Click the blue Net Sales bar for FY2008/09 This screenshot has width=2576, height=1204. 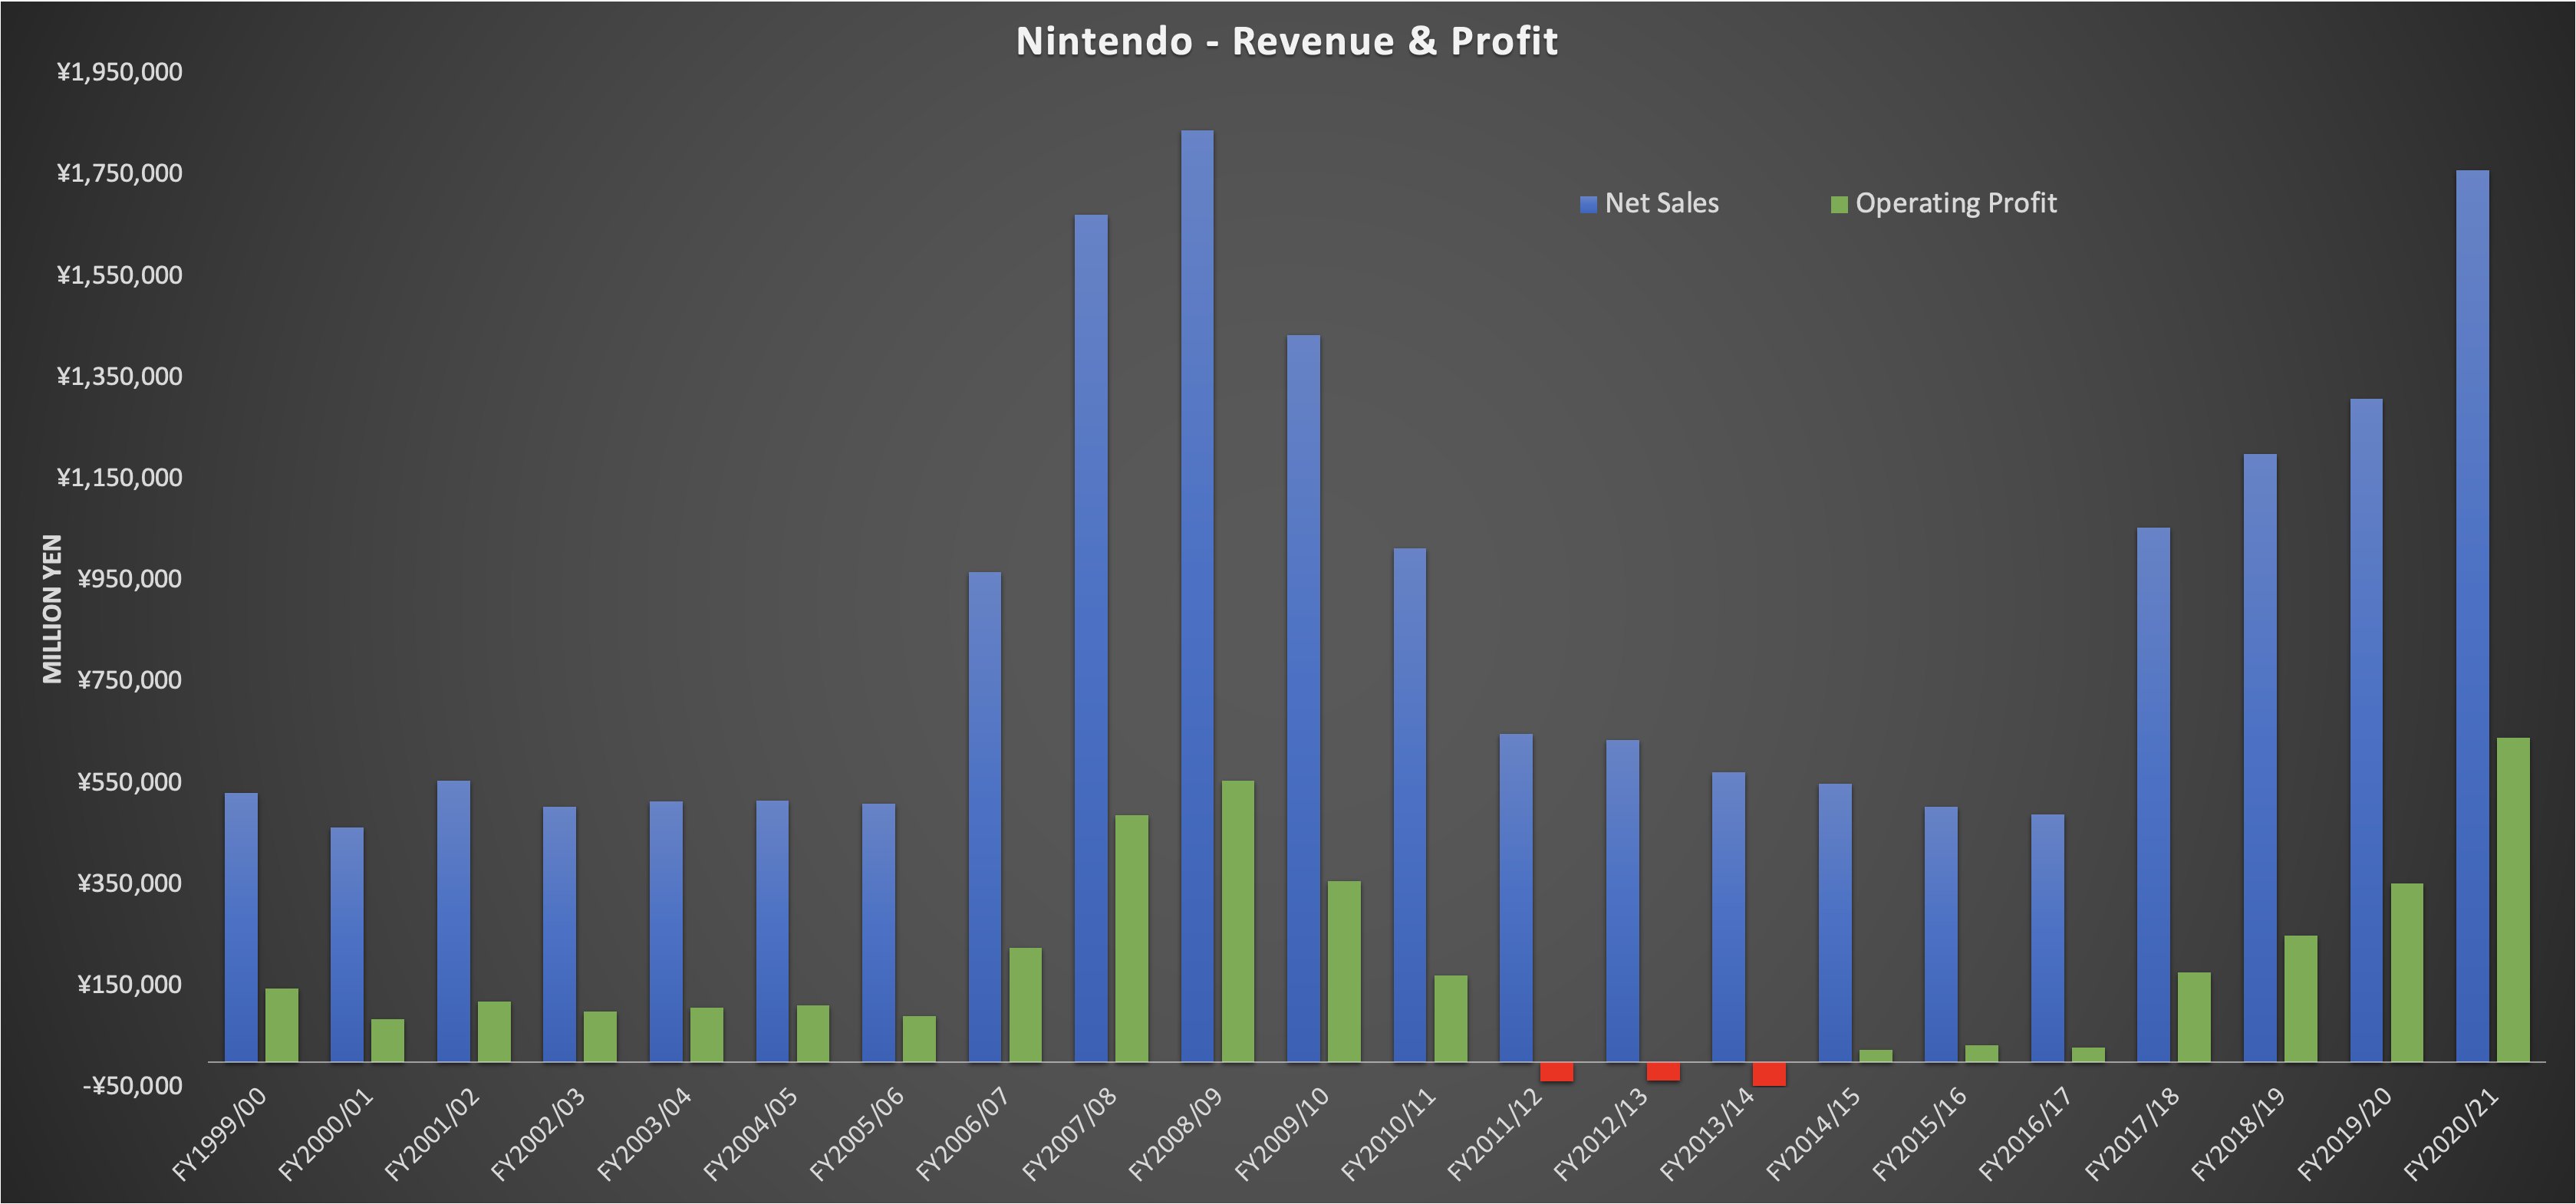pyautogui.click(x=1197, y=596)
